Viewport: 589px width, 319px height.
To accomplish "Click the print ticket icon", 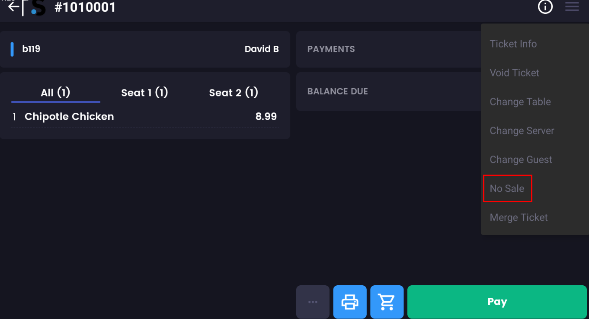I will [350, 302].
